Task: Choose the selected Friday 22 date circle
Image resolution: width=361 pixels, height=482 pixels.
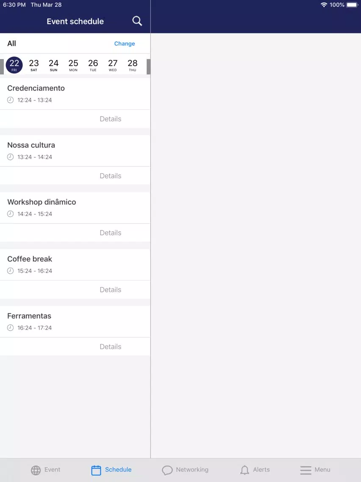Action: pyautogui.click(x=14, y=65)
